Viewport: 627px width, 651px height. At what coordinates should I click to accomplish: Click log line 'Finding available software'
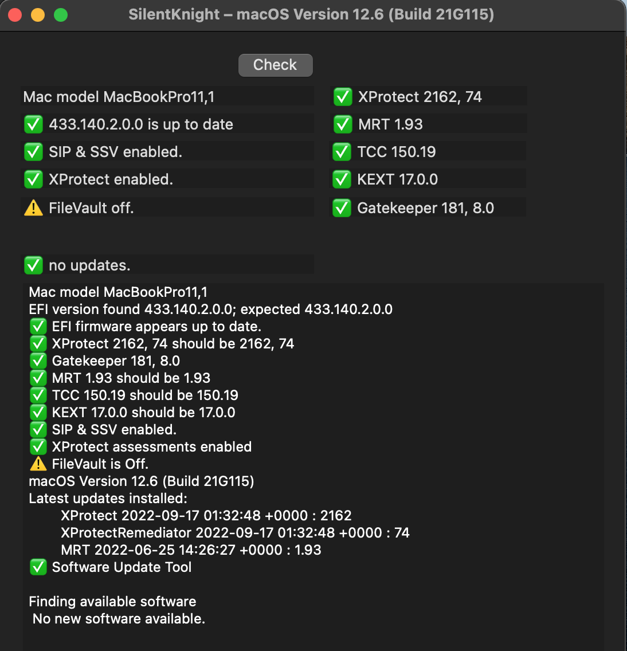point(112,602)
